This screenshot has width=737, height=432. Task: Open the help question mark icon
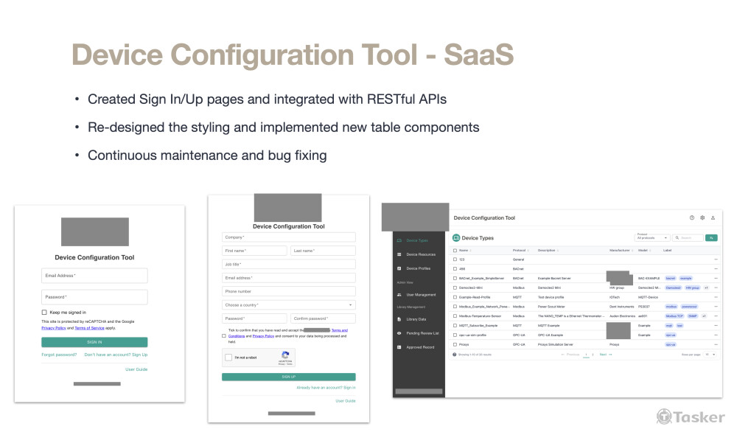(692, 218)
